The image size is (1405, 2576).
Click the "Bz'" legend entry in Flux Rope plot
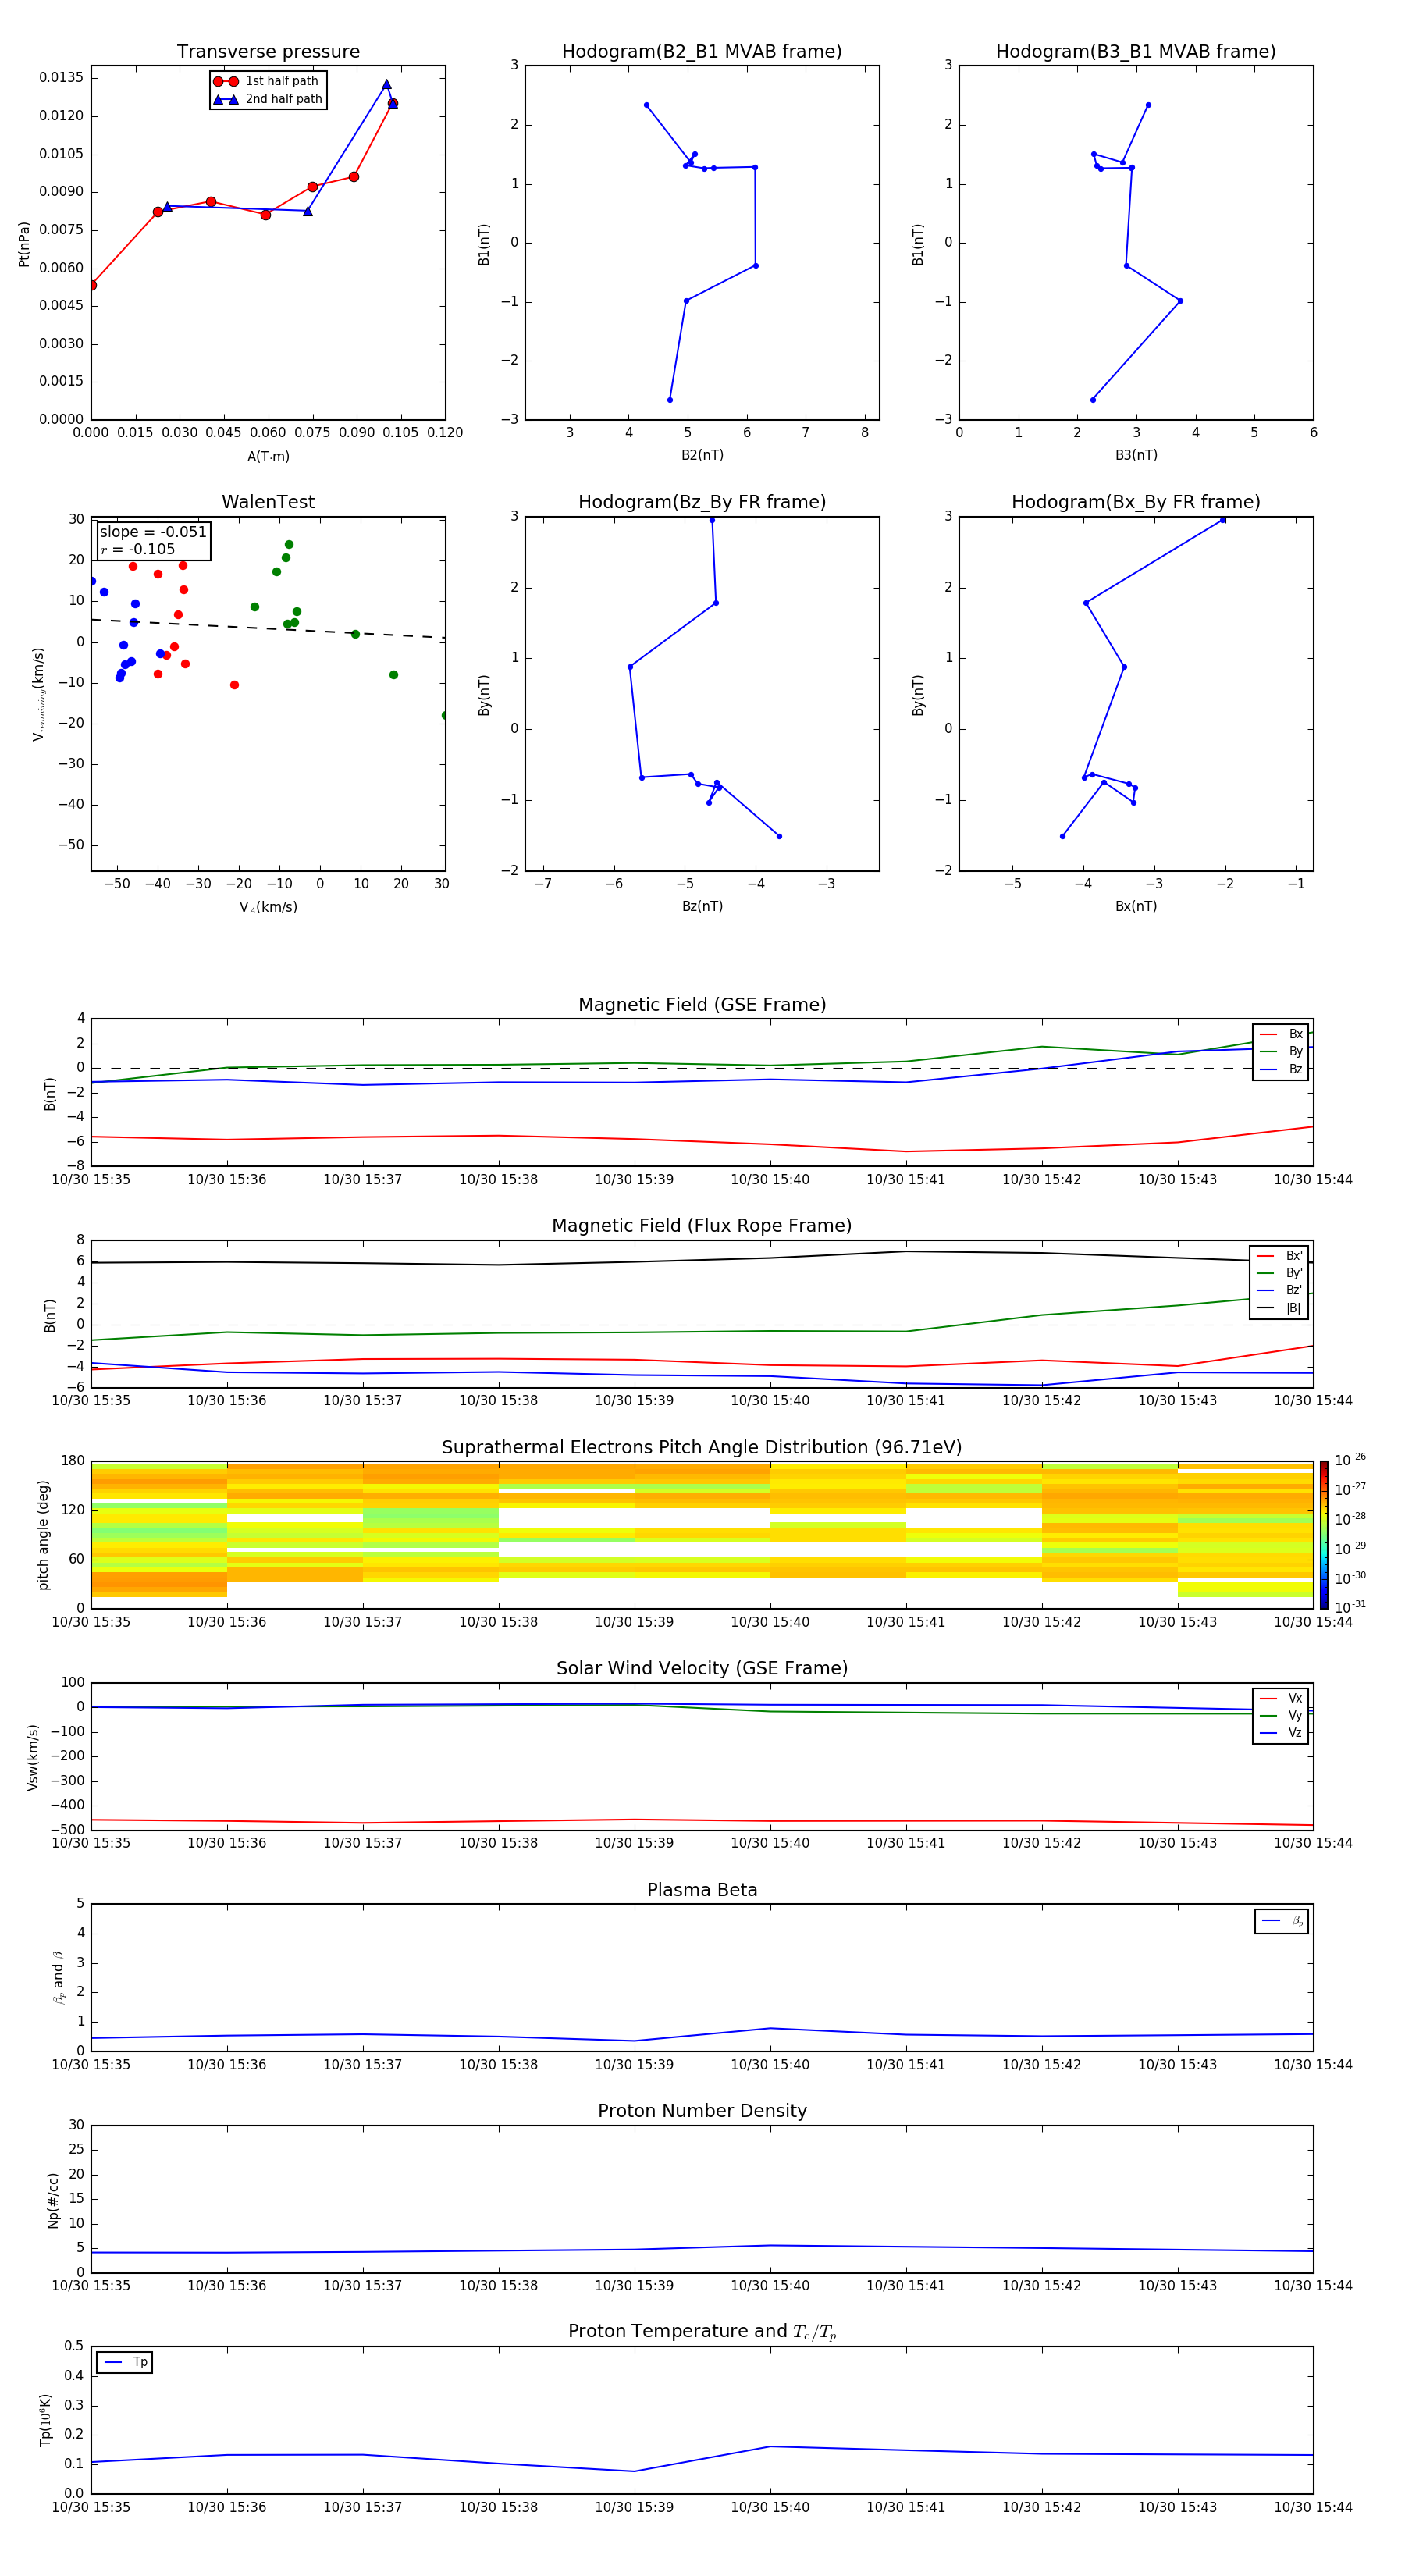point(1280,1290)
